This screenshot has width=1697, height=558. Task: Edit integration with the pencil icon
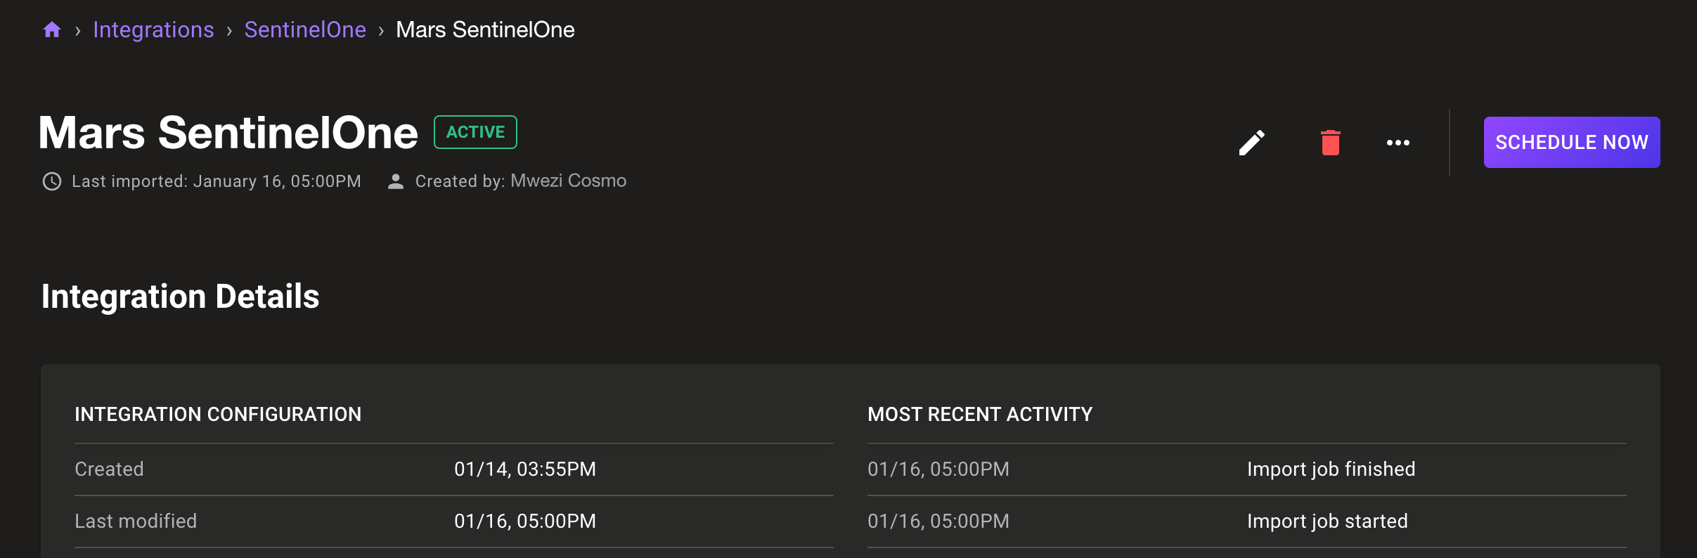[x=1251, y=143]
